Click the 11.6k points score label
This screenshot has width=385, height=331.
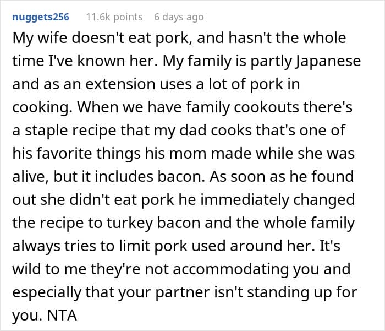(x=114, y=17)
